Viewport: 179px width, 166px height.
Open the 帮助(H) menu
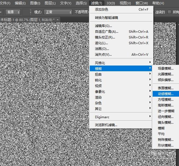point(158,3)
